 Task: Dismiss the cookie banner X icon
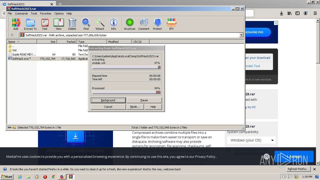[266, 156]
